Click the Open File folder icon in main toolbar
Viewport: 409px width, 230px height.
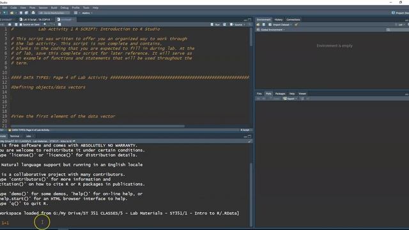tap(12, 13)
